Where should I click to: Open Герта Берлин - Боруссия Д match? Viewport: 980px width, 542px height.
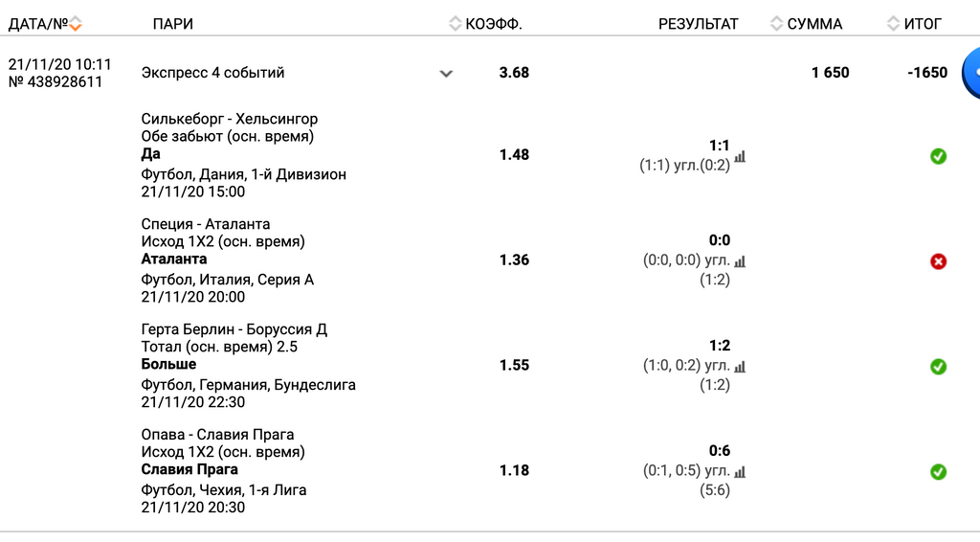coord(234,329)
